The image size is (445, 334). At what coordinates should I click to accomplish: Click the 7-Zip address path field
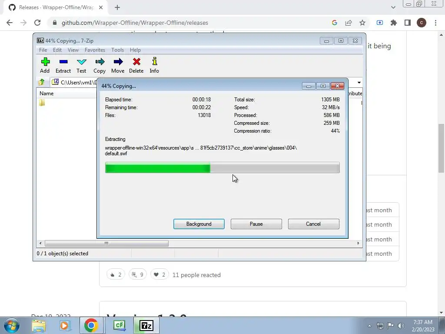click(x=74, y=82)
